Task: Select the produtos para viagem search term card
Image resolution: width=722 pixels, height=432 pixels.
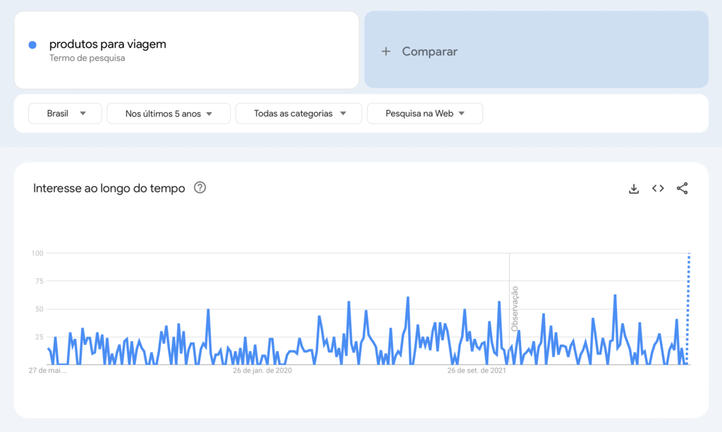Action: tap(186, 49)
